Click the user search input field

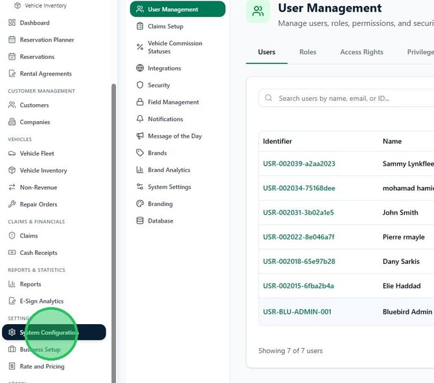pyautogui.click(x=346, y=98)
